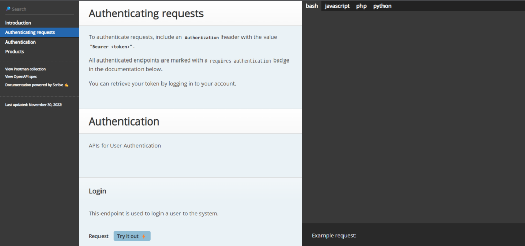This screenshot has height=246, width=525.
Task: Go to Authentication section in sidebar
Action: pyautogui.click(x=21, y=42)
